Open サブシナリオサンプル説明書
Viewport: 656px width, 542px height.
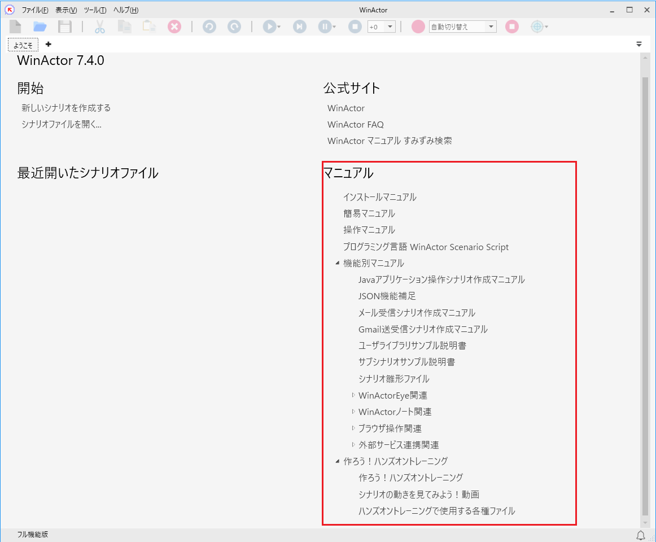point(406,362)
